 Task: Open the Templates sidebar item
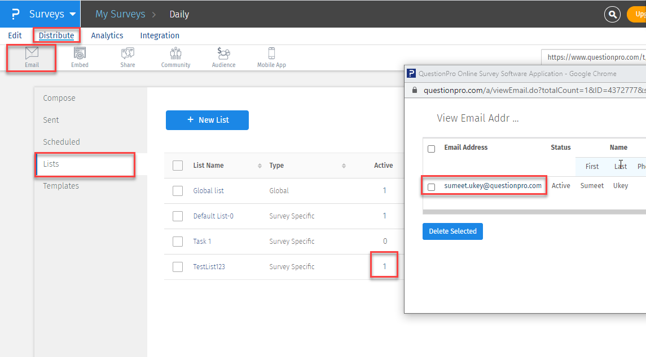(61, 186)
